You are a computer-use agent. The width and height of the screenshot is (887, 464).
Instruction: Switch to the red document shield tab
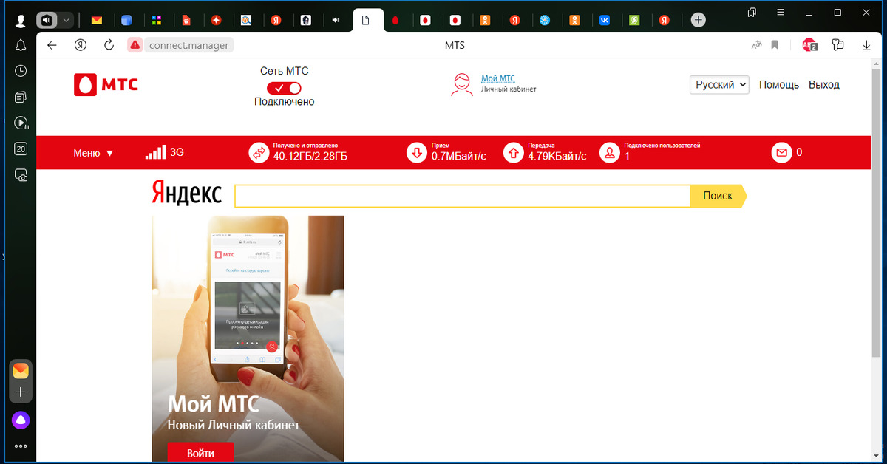click(186, 20)
